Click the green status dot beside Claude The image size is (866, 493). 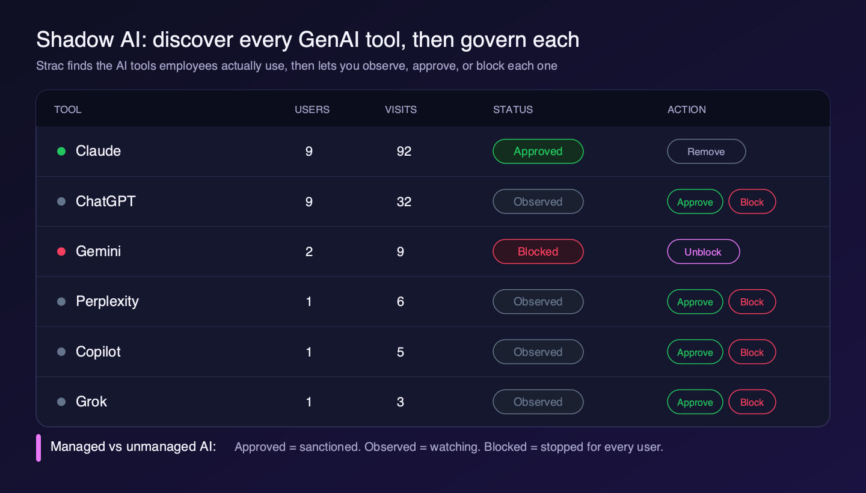(x=61, y=152)
